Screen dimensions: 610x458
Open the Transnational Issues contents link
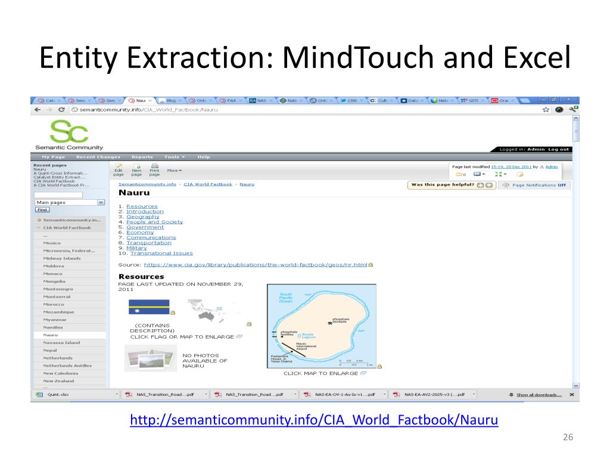click(161, 253)
